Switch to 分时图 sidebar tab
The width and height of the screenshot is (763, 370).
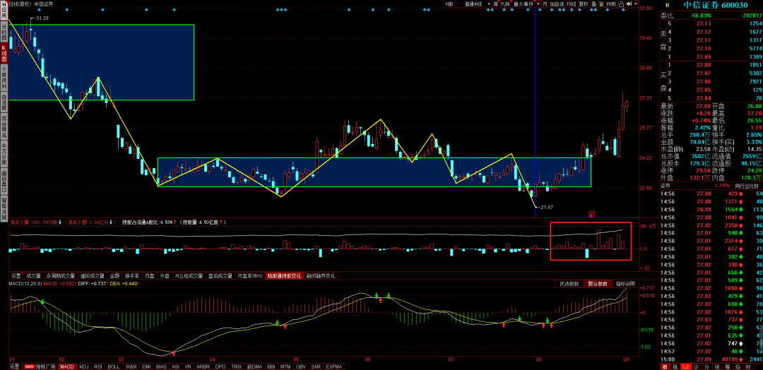[4, 30]
